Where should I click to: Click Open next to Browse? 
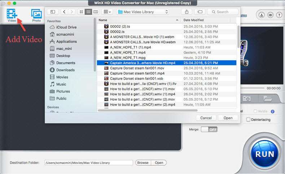159,163
